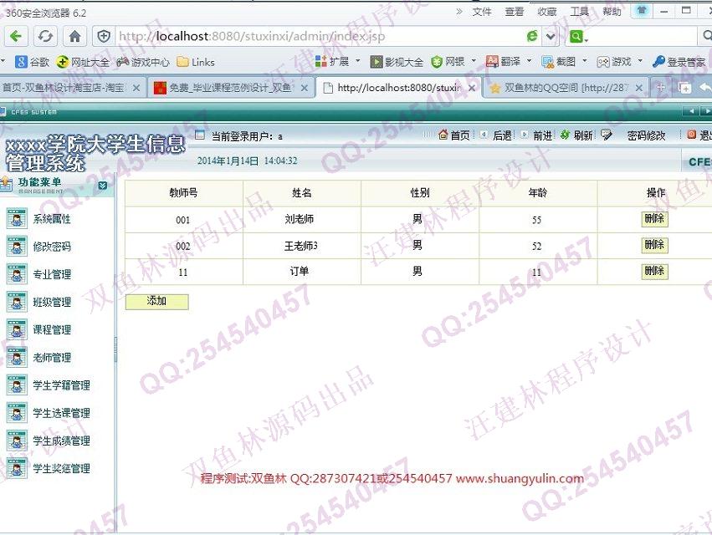Open the address bar dropdown arrow

(551, 37)
